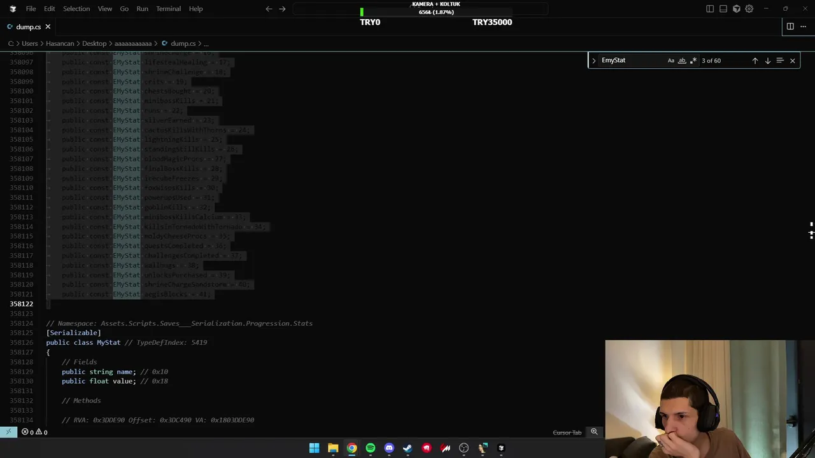Switch to Chrome in the taskbar
This screenshot has width=815, height=458.
[x=351, y=448]
